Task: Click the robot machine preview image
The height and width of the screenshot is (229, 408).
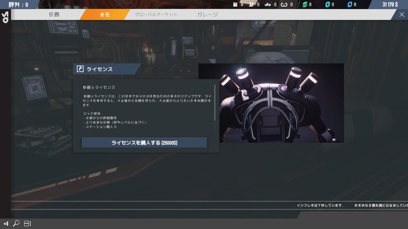Action: (x=271, y=103)
